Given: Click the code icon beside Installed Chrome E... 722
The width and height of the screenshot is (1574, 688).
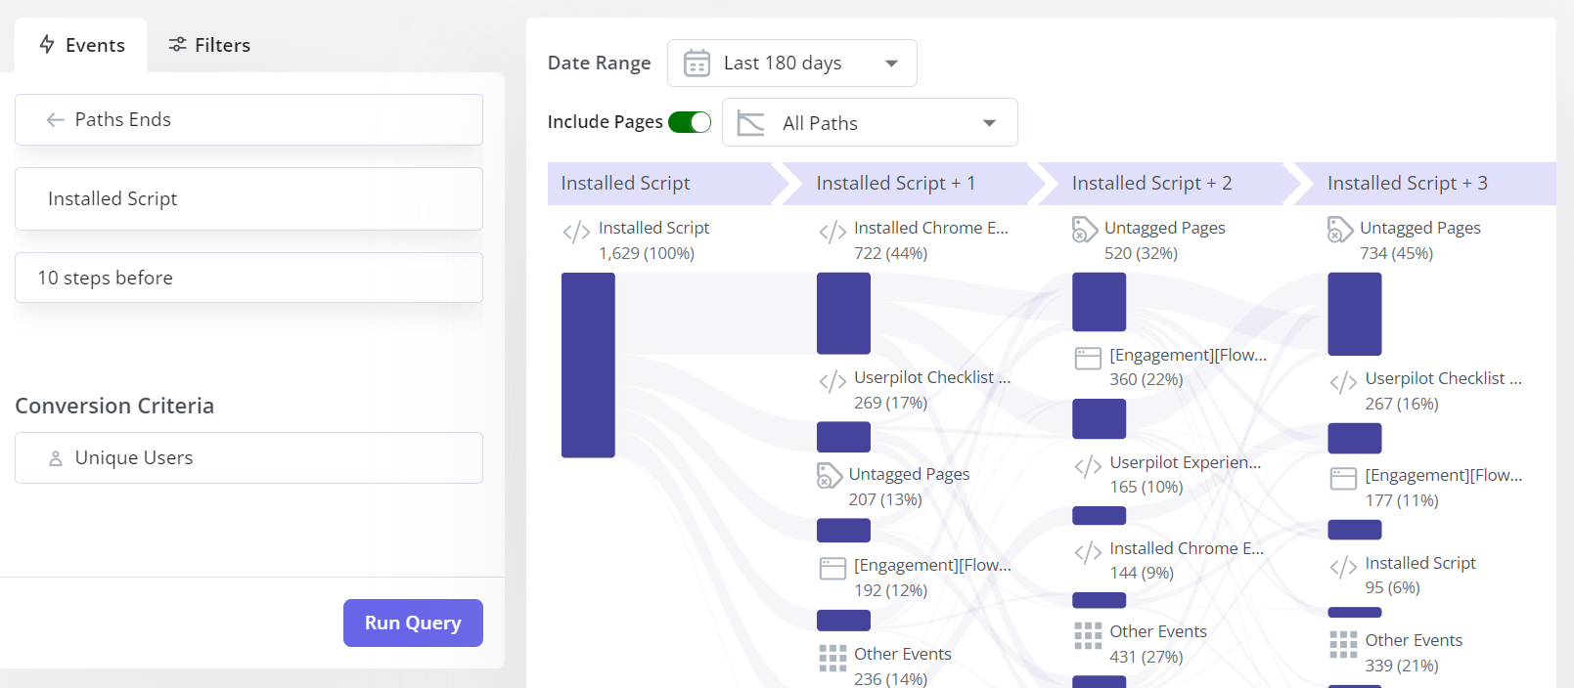Looking at the screenshot, I should 832,232.
